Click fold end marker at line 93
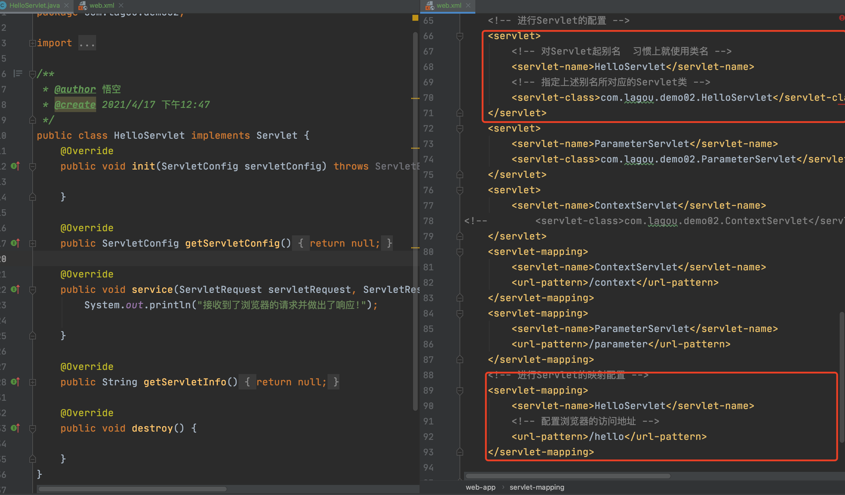This screenshot has height=495, width=845. click(x=460, y=452)
